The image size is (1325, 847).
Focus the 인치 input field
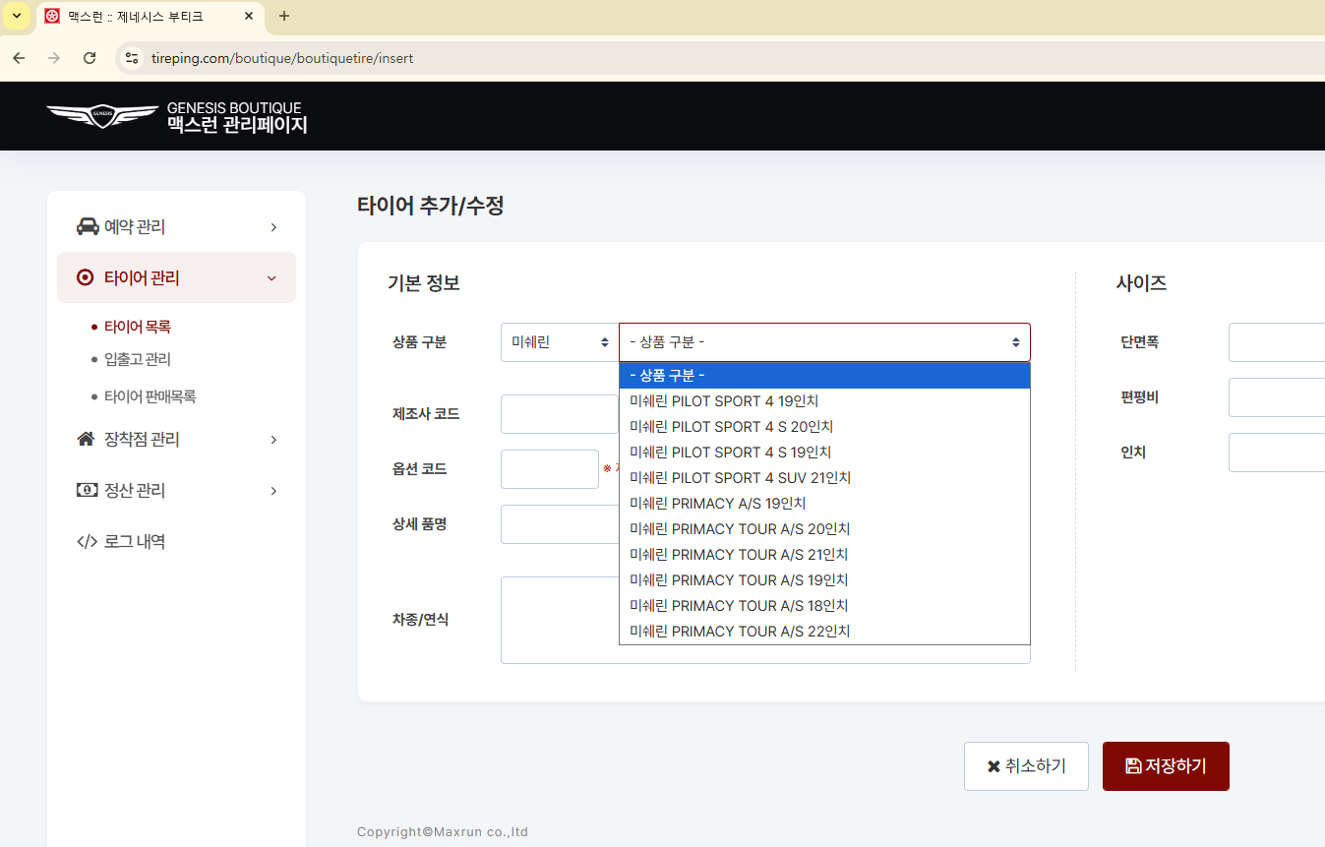[1277, 453]
